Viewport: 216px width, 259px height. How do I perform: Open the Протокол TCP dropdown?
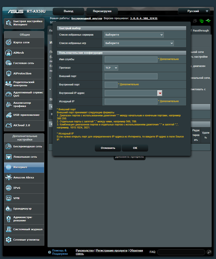111,68
